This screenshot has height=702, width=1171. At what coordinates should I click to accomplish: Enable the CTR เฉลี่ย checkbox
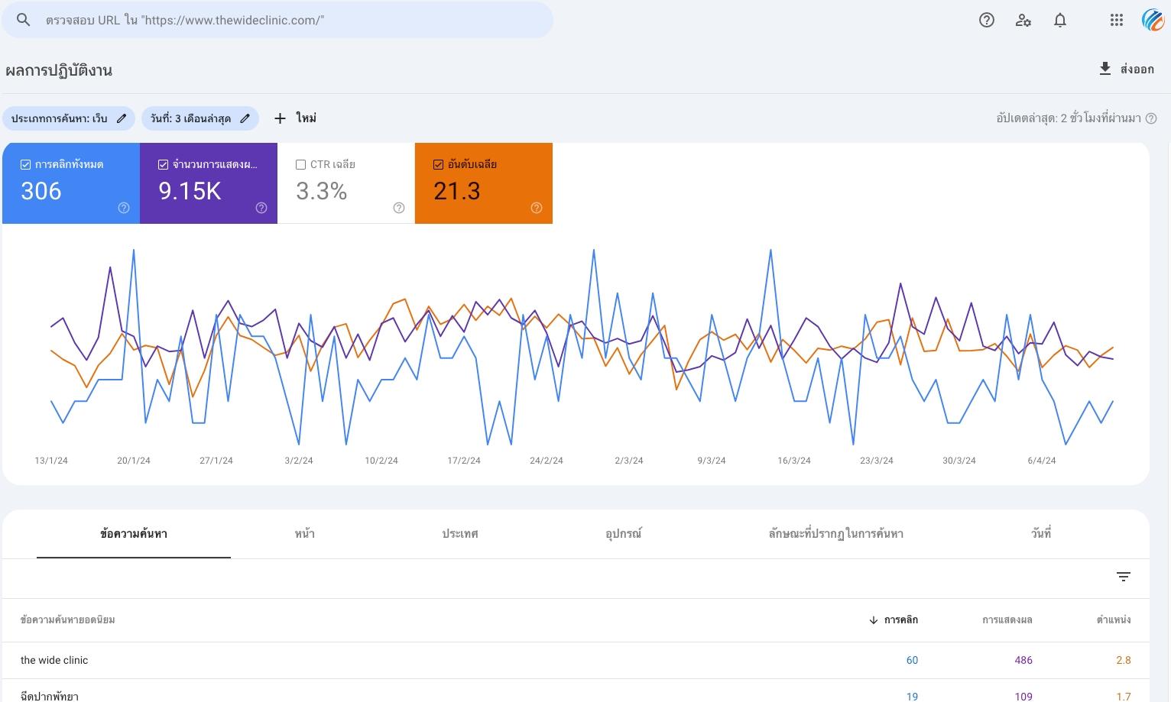[x=300, y=164]
